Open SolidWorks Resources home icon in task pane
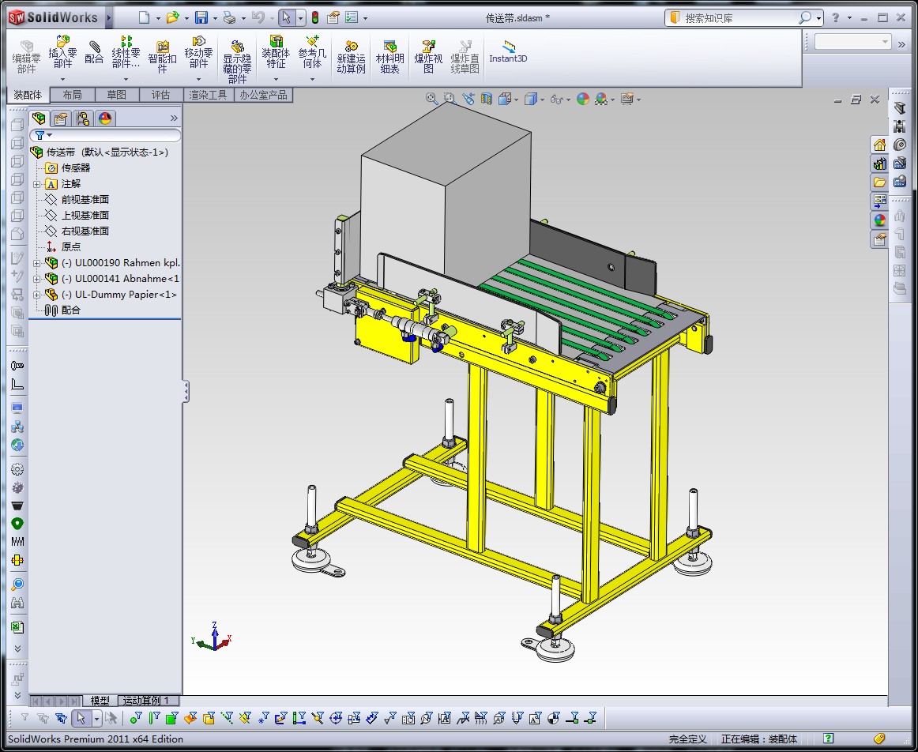Image resolution: width=918 pixels, height=752 pixels. [x=879, y=145]
